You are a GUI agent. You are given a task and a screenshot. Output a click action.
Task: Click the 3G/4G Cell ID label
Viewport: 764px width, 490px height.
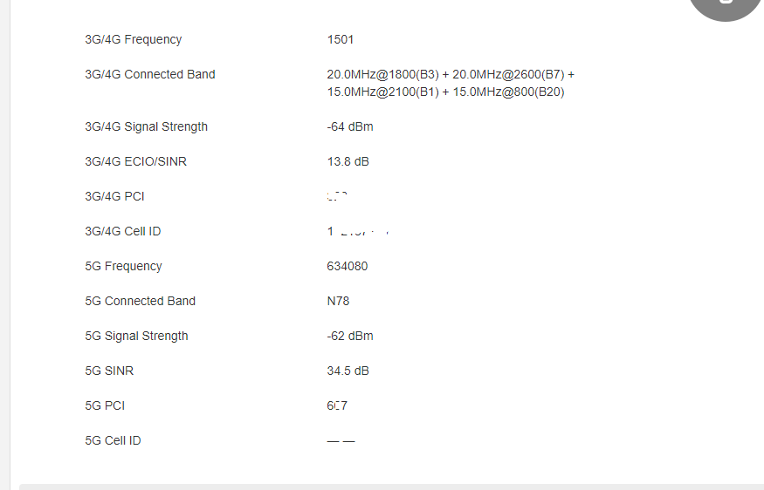pos(122,231)
